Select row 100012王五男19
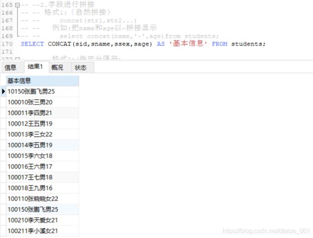Viewport: 313px width, 238px height. point(42,124)
